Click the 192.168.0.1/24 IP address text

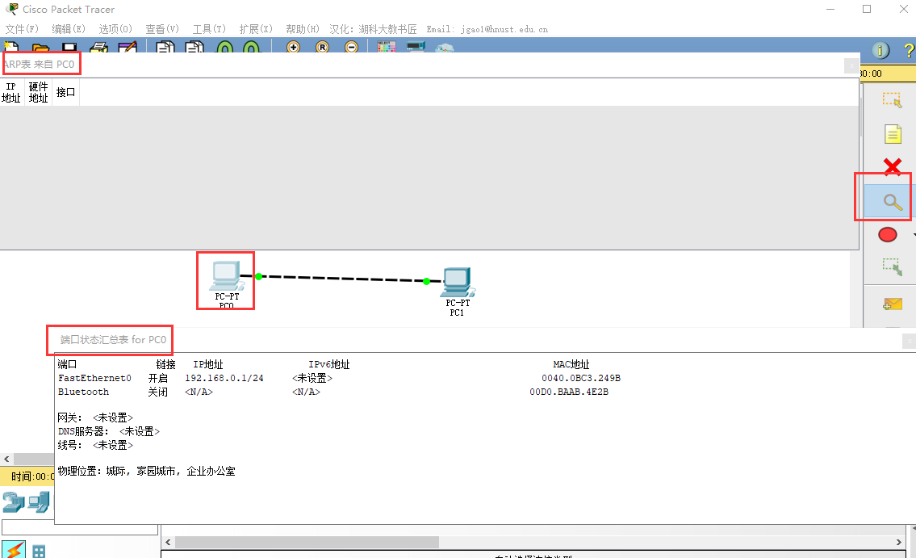coord(224,378)
